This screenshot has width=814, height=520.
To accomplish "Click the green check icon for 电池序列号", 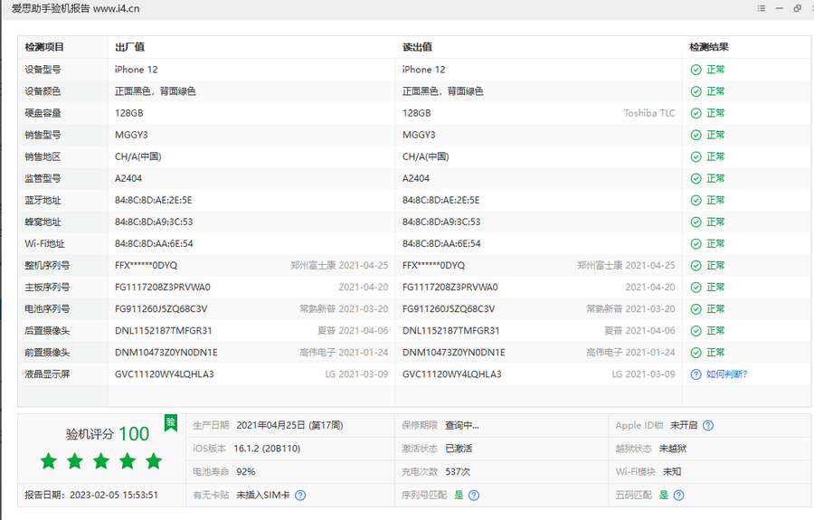I will click(x=696, y=309).
